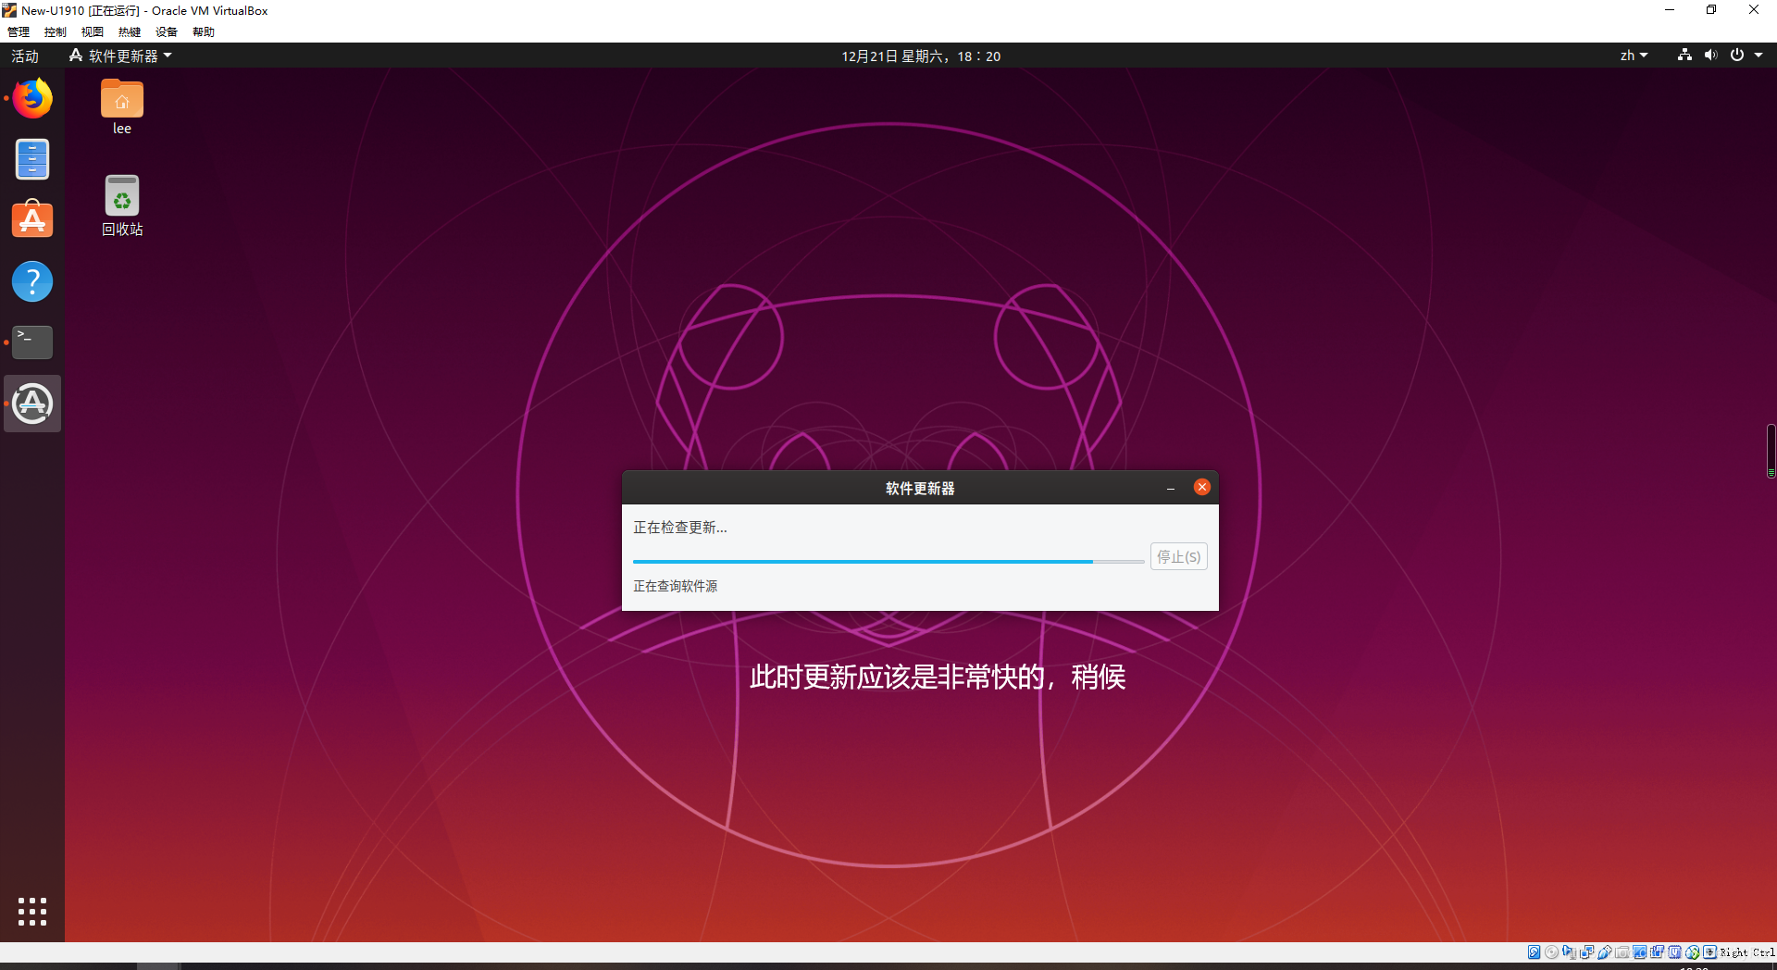Open the 软件更新器 app menu in top bar
The height and width of the screenshot is (970, 1777).
point(120,55)
